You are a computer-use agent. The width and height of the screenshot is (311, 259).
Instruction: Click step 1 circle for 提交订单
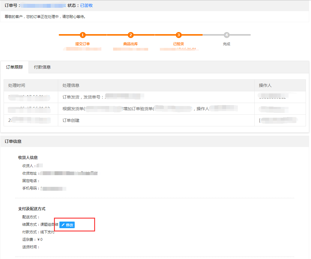83,35
